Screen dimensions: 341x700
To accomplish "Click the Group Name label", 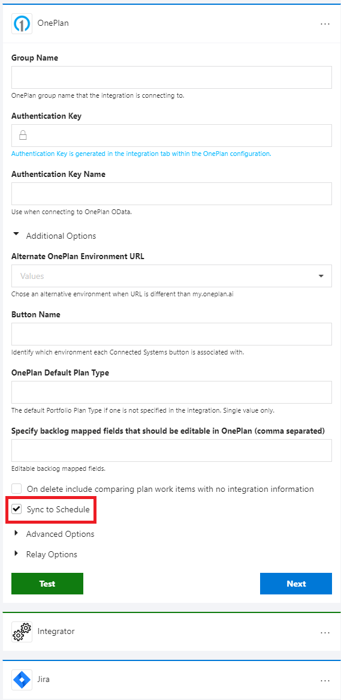I will (35, 58).
